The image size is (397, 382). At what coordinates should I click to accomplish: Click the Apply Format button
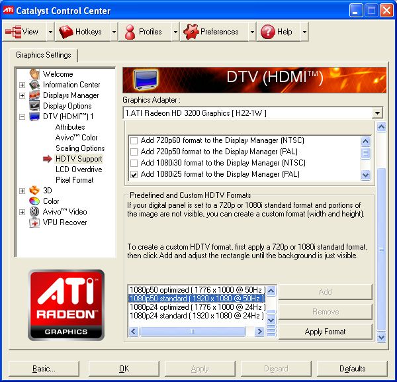click(x=325, y=332)
